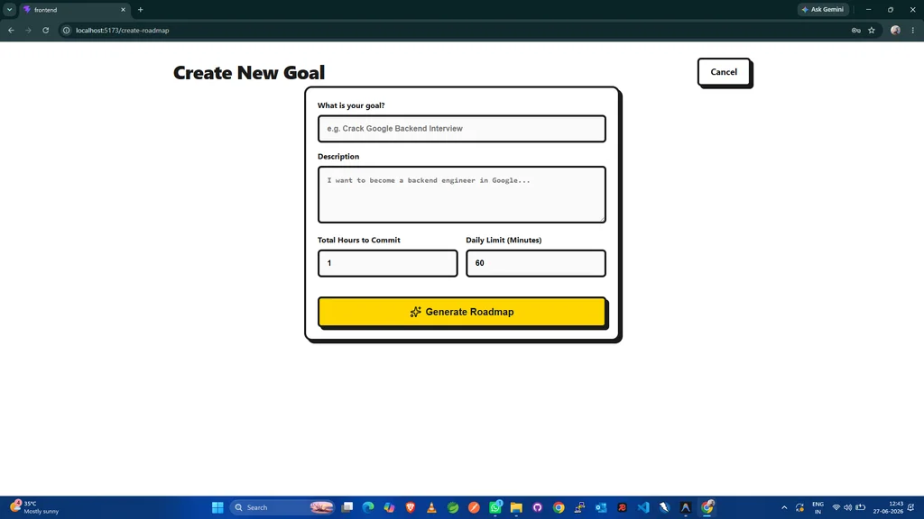Open VLC media player from the taskbar
924x519 pixels.
coord(432,507)
